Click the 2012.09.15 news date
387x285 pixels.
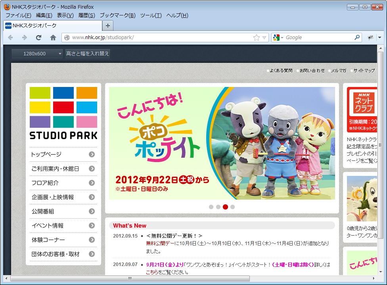tap(125, 236)
